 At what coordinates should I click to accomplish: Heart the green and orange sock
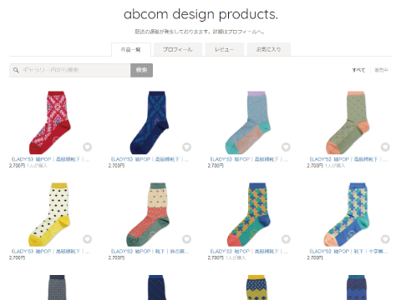click(385, 147)
